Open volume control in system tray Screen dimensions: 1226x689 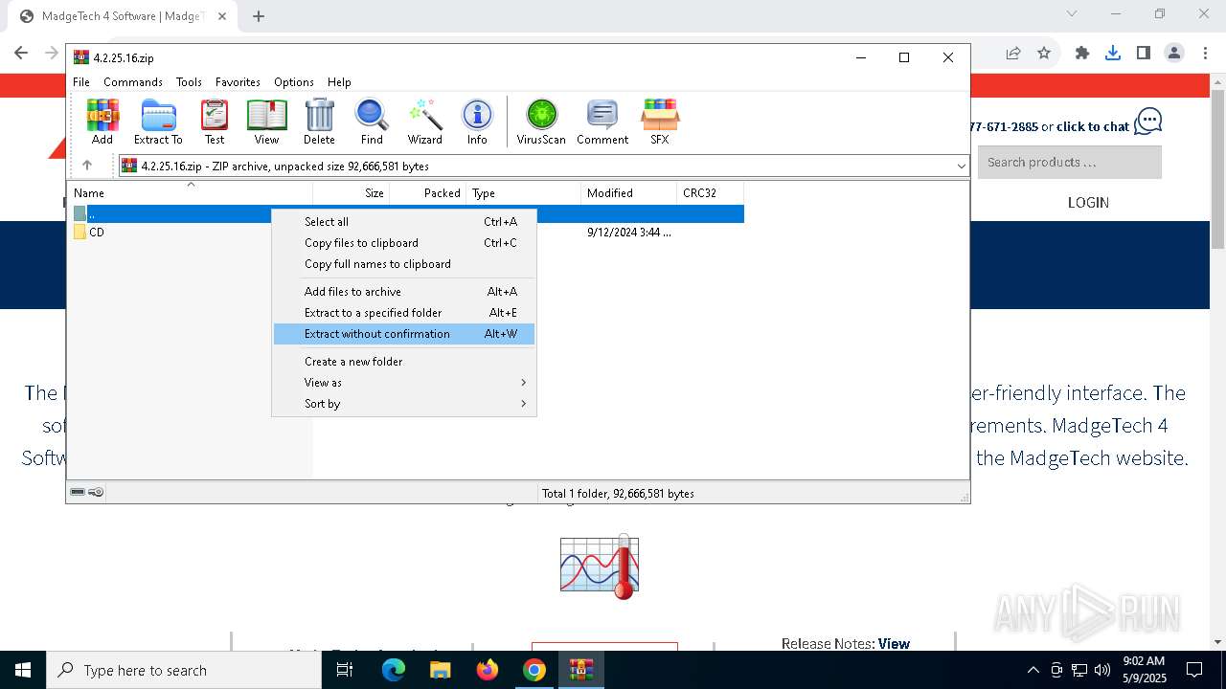(x=1102, y=670)
